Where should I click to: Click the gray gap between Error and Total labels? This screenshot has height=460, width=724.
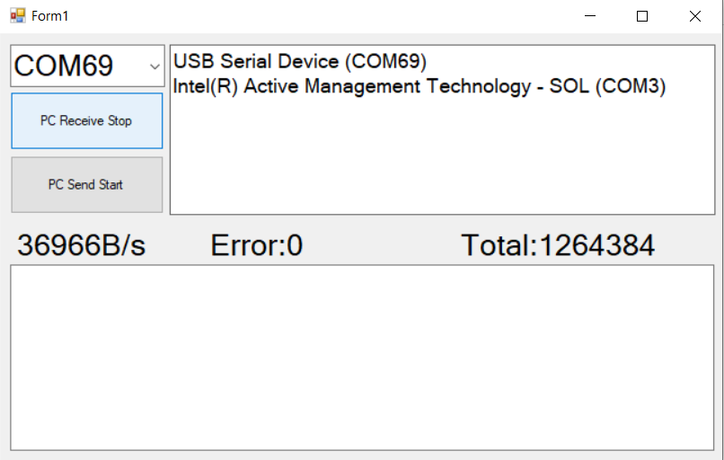click(383, 244)
